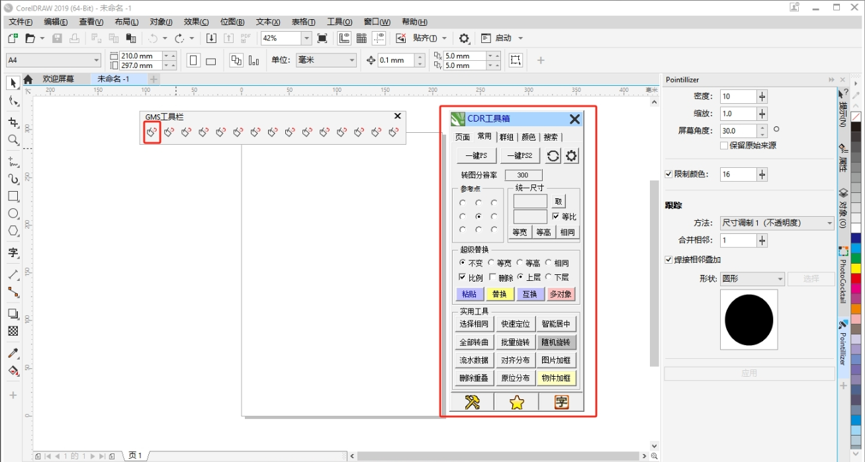Open the 效果(C) menu
Viewport: 865px width, 462px height.
(196, 22)
